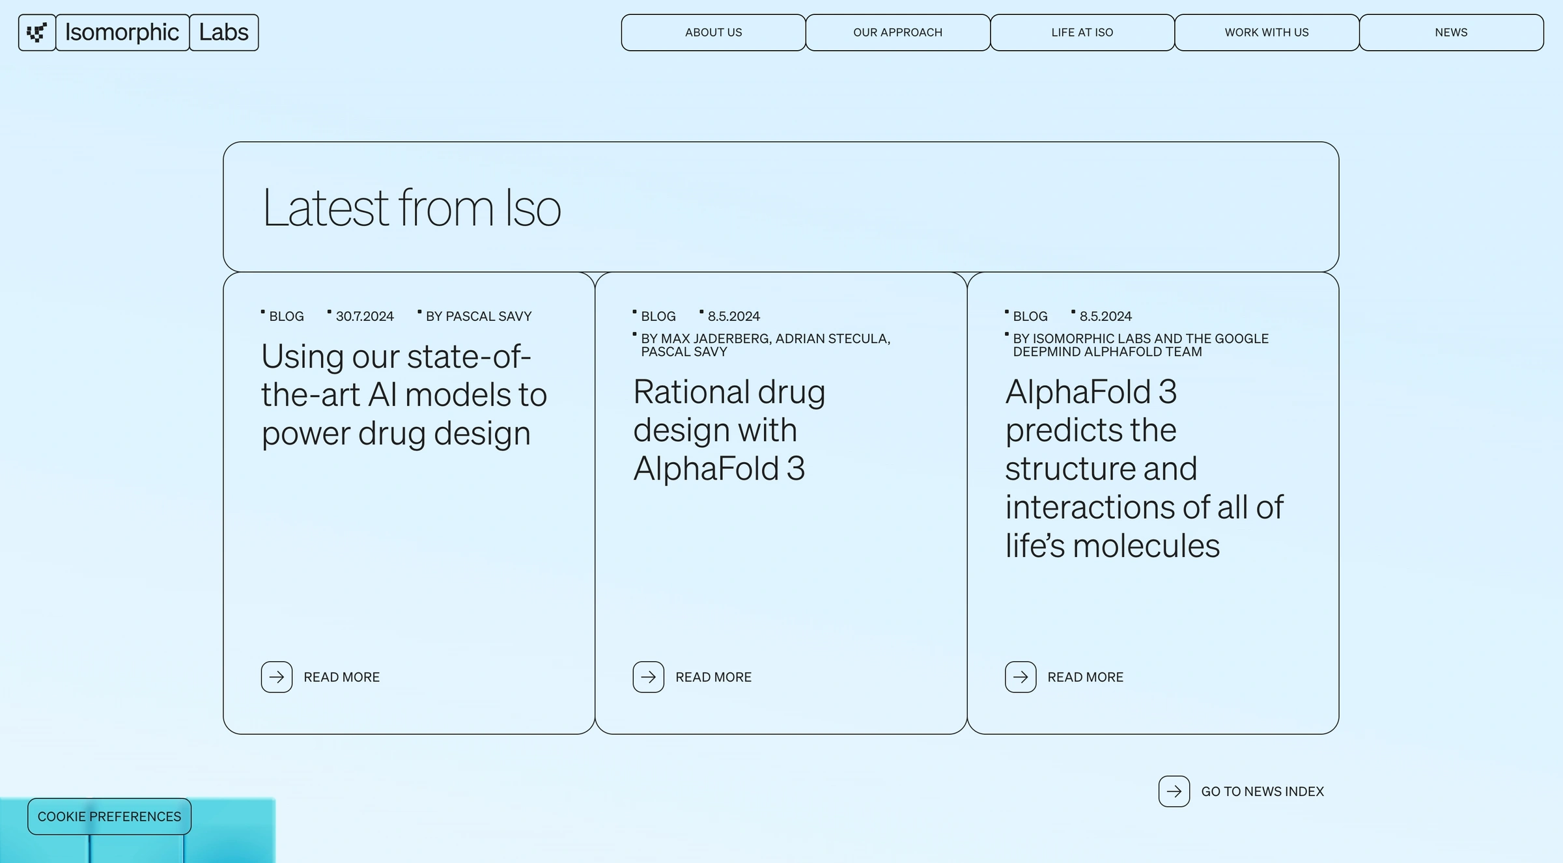Image resolution: width=1563 pixels, height=863 pixels.
Task: Open the News menu item
Action: (x=1452, y=33)
